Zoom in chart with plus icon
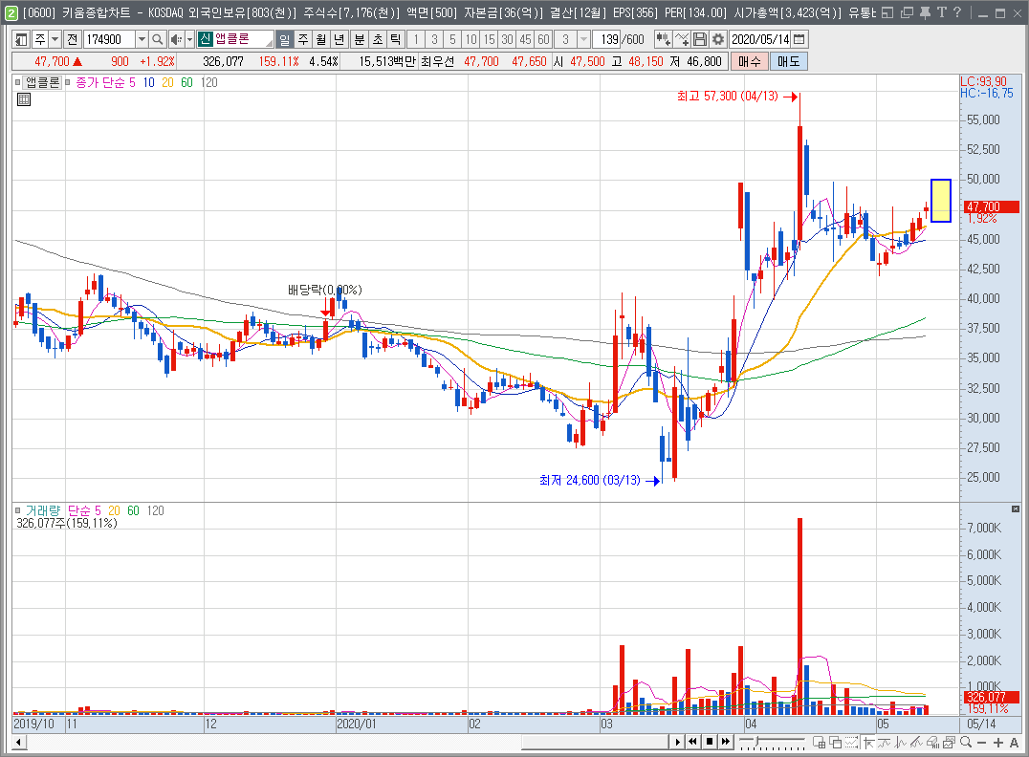Viewport: 1029px width, 757px height. tap(998, 742)
